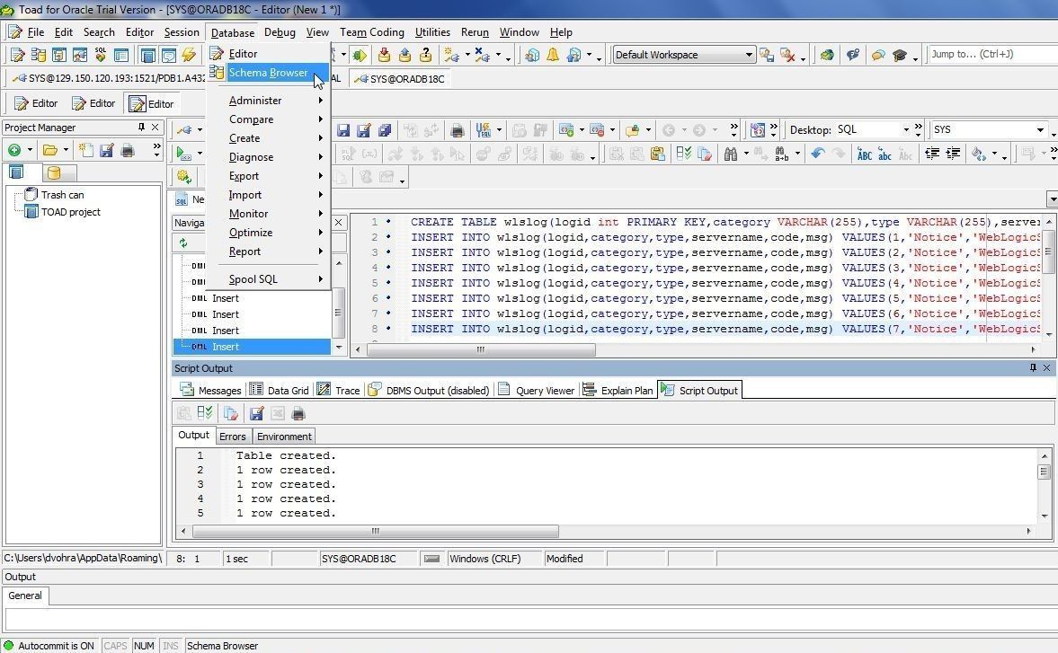This screenshot has height=653, width=1058.
Task: Click the SQL heart toolbar icon
Action: point(101,55)
